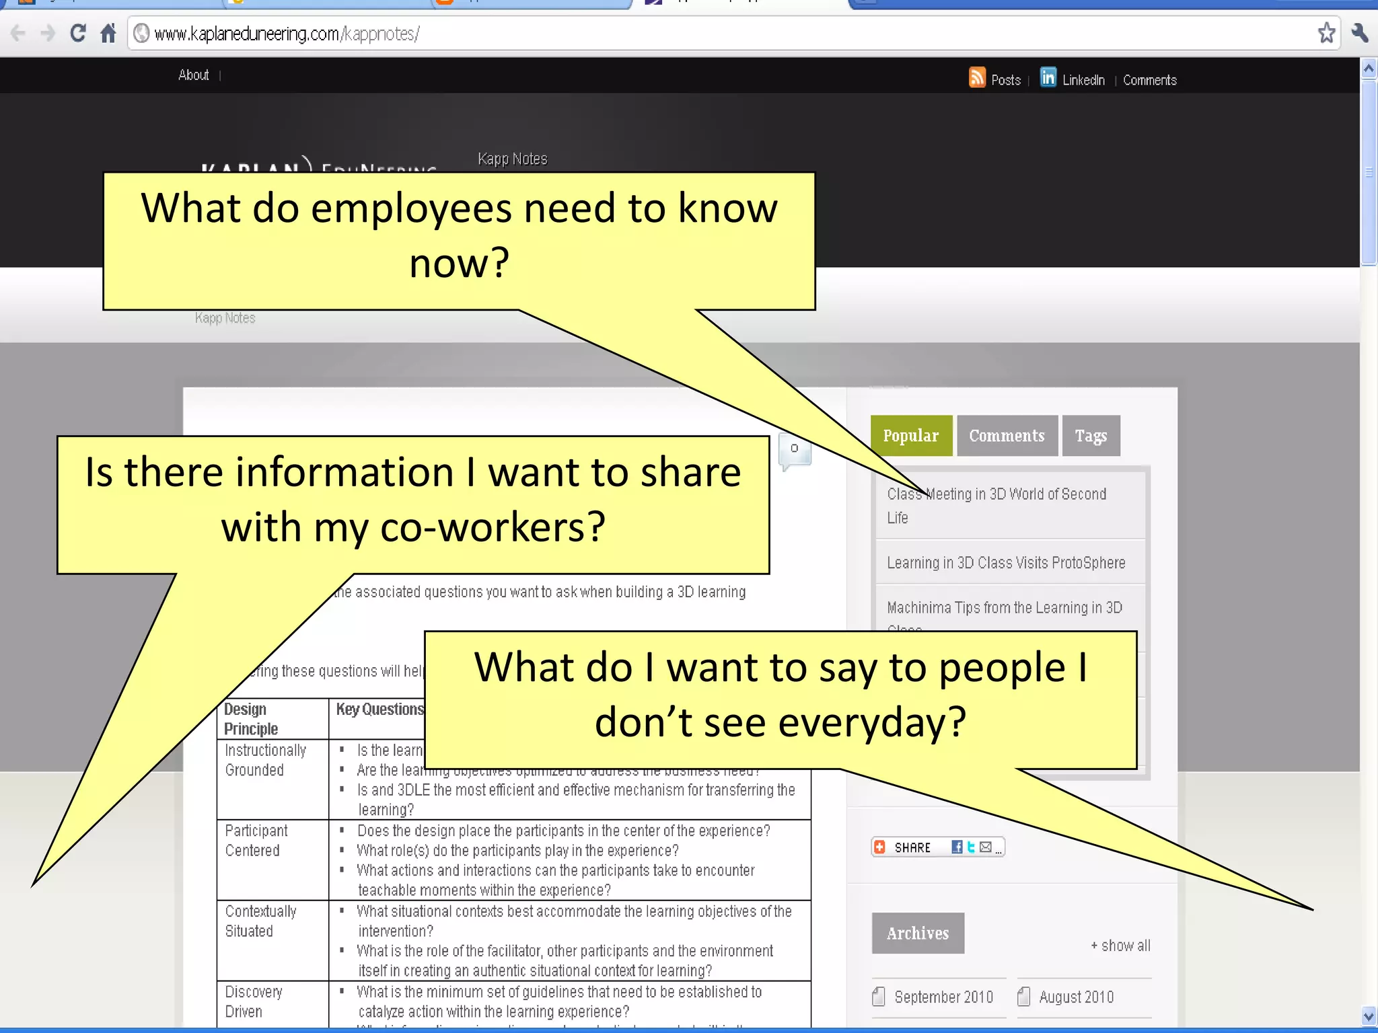Click the Key Questions column header
This screenshot has height=1033, width=1378.
click(380, 710)
